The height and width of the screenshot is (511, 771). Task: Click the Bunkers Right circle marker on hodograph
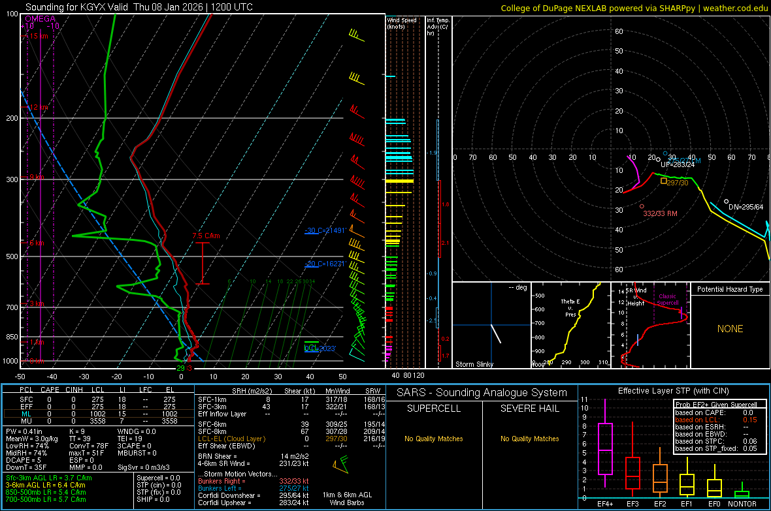pos(642,206)
